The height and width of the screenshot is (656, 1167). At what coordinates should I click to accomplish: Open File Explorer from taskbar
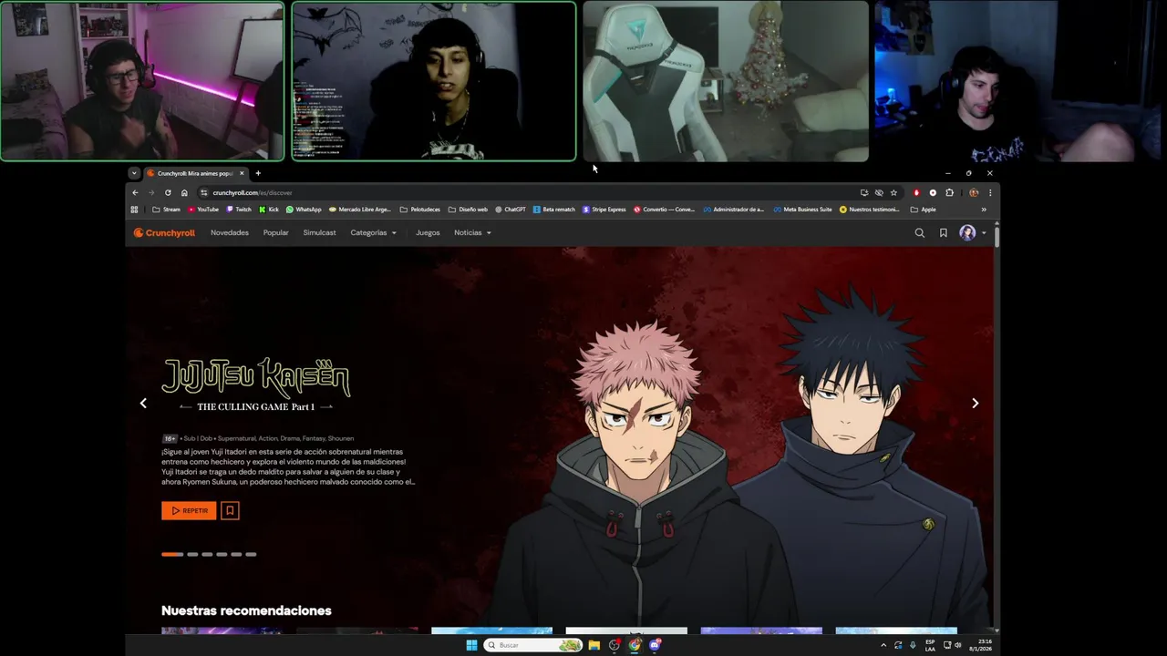click(594, 645)
